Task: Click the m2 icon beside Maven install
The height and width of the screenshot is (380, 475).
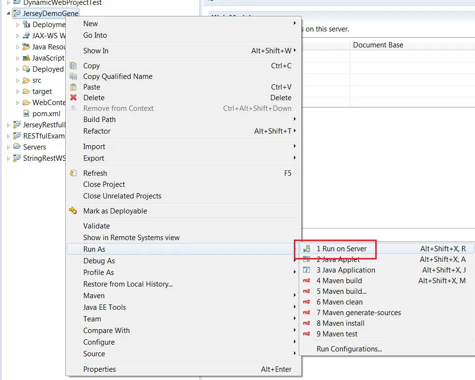Action: click(x=306, y=323)
